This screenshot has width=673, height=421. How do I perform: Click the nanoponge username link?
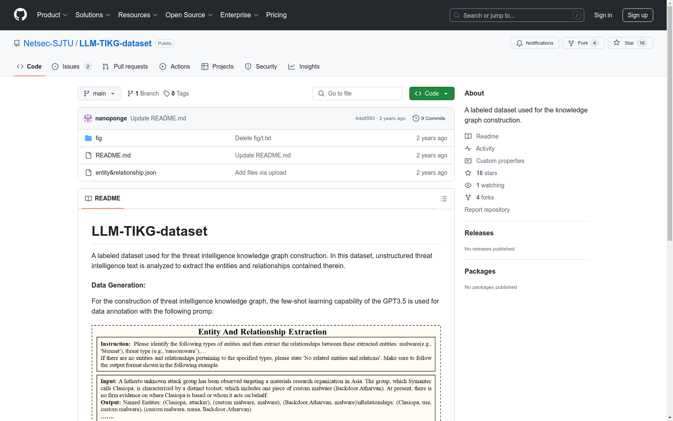tap(111, 118)
